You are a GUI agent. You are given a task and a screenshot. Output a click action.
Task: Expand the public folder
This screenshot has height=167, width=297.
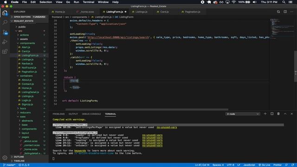coord(22,27)
